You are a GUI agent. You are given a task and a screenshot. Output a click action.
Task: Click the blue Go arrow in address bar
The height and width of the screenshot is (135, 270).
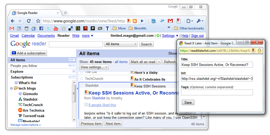pos(142,21)
